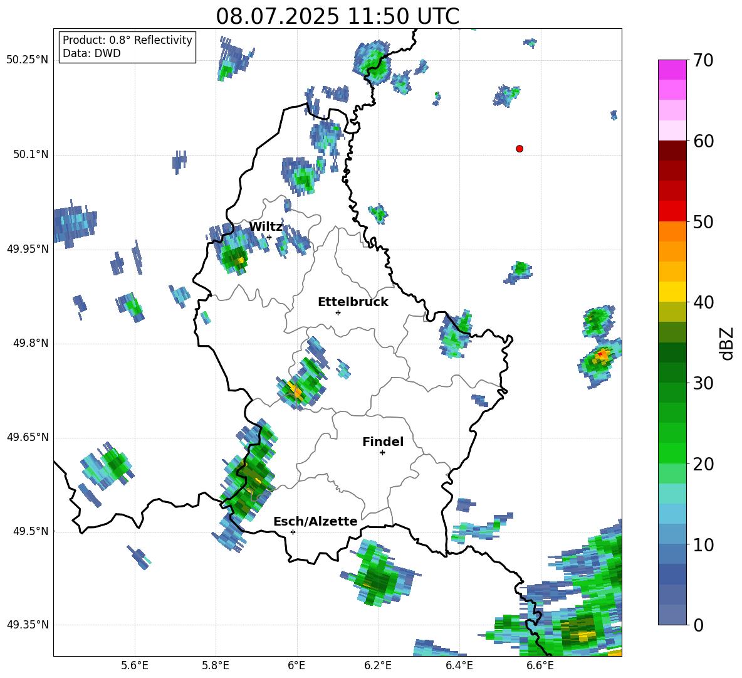Select the Findel station label

click(x=383, y=442)
